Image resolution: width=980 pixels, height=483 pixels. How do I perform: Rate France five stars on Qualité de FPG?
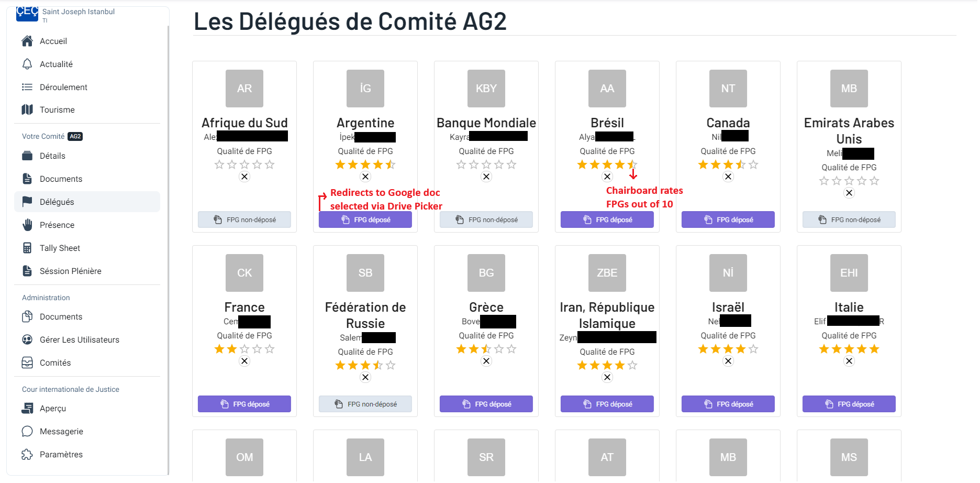[x=270, y=348]
